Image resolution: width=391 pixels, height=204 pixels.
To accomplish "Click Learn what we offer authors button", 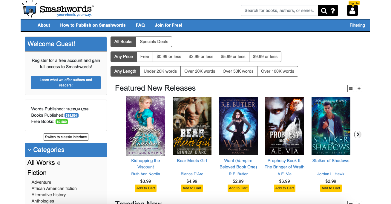I will click(x=66, y=83).
